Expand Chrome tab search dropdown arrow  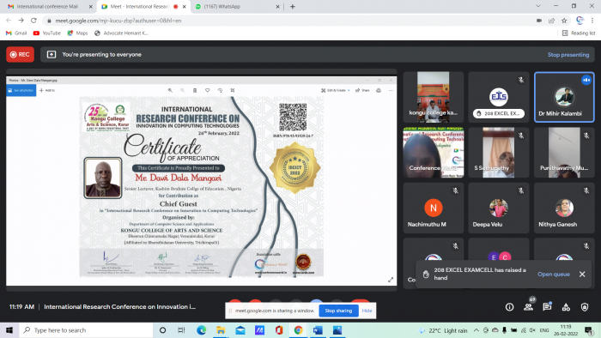pyautogui.click(x=538, y=6)
